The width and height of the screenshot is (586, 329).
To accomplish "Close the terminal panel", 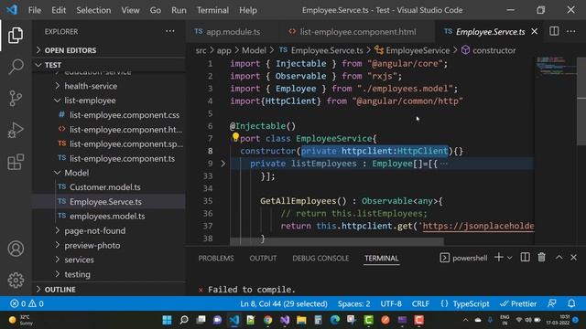I will [x=574, y=258].
